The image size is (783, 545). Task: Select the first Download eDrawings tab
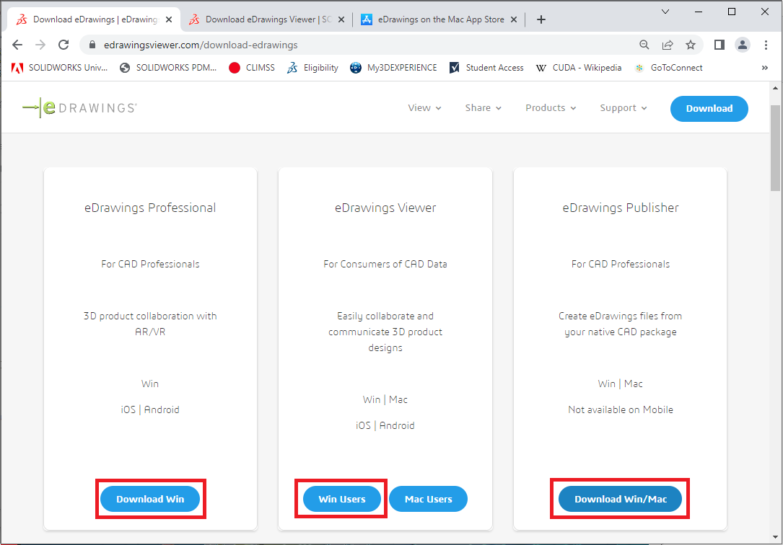(94, 19)
